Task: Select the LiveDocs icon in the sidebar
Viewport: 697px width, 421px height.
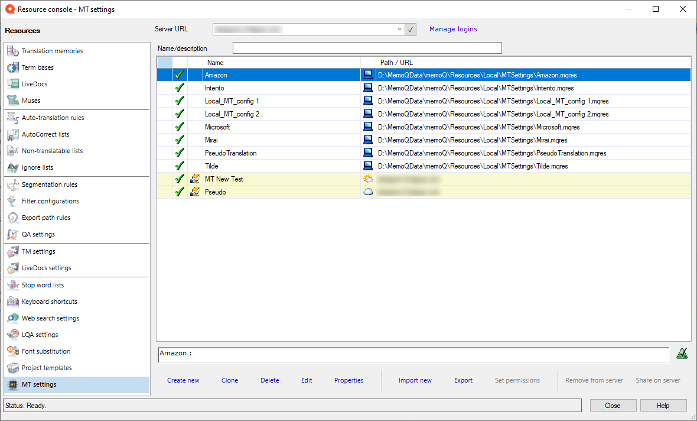Action: 14,84
